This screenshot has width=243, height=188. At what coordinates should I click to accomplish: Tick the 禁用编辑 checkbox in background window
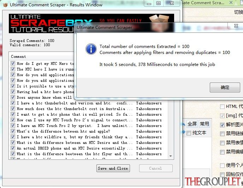pos(222,152)
